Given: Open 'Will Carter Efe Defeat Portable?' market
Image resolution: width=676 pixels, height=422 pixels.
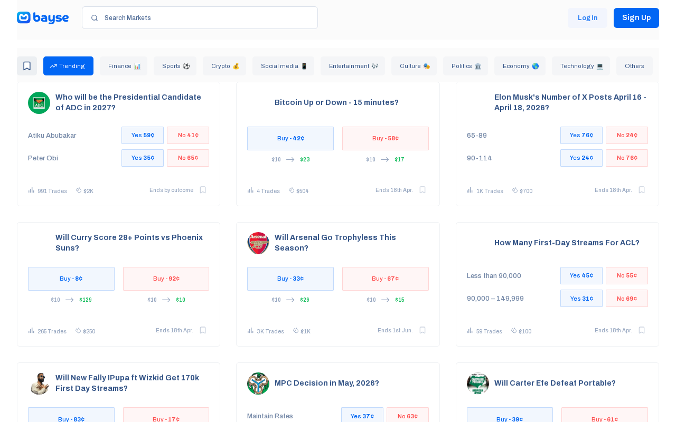Looking at the screenshot, I should [555, 383].
